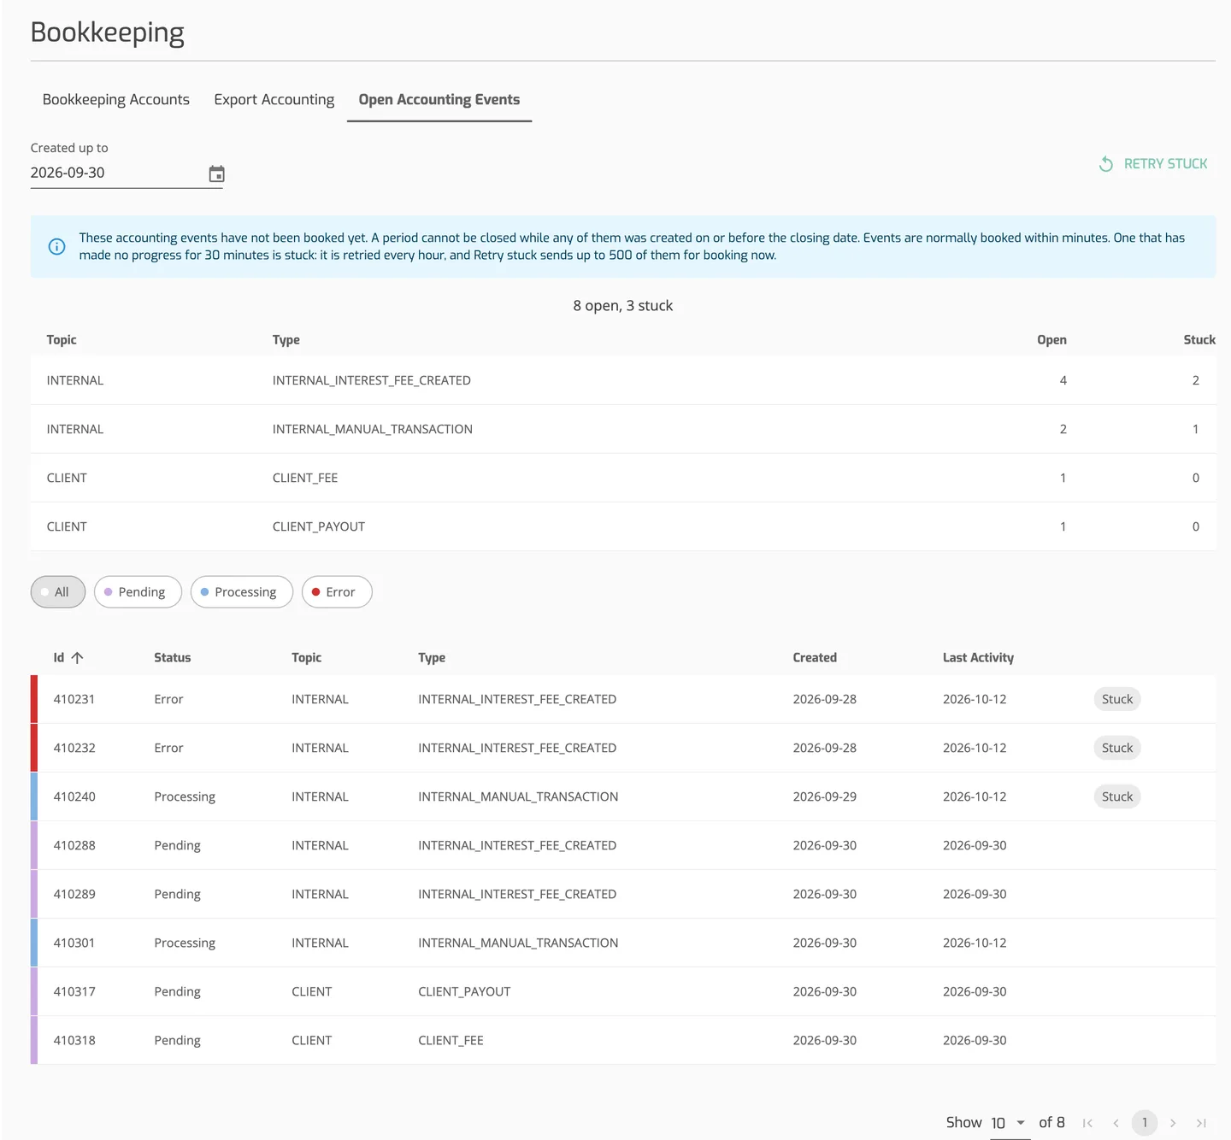Viewport: 1231px width, 1140px height.
Task: Click the info icon in the banner
Action: (x=57, y=247)
